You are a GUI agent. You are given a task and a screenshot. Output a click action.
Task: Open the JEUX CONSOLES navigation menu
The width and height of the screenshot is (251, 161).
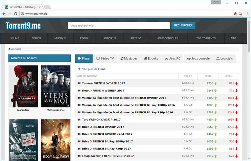coord(168,38)
